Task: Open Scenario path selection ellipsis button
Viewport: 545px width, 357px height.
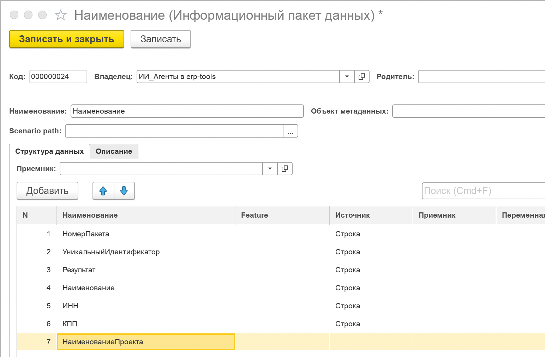Action: (x=291, y=131)
